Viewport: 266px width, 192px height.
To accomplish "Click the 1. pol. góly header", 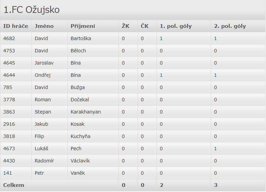I will 176,26.
